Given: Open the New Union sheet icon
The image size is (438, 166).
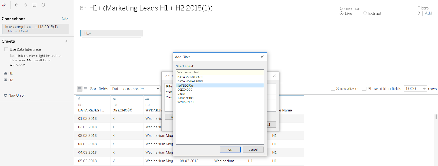Looking at the screenshot, I should coord(5,96).
